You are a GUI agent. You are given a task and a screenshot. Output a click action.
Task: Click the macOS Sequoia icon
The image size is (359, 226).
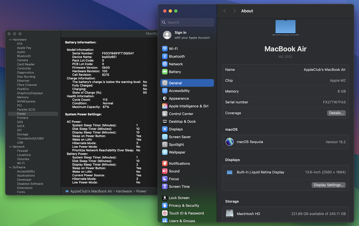pyautogui.click(x=230, y=142)
